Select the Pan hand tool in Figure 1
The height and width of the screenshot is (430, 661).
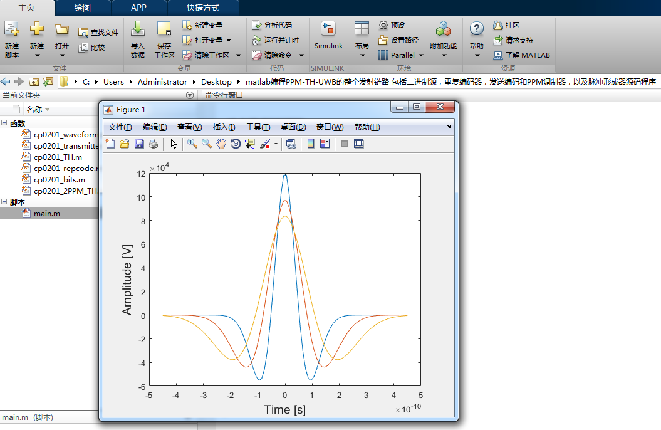click(x=221, y=144)
